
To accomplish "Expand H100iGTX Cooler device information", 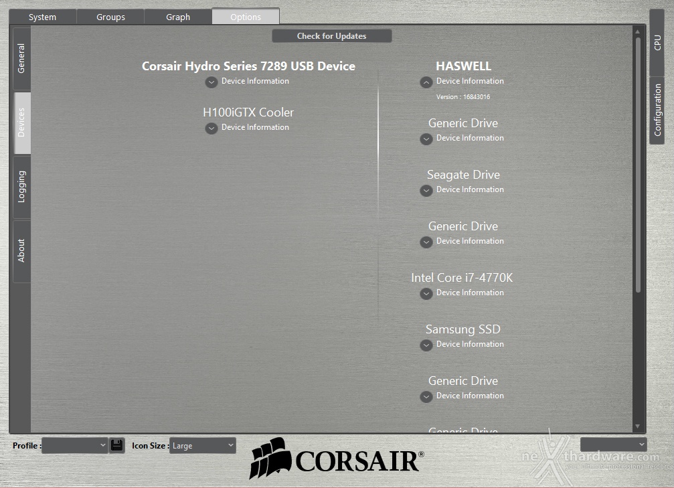I will (x=211, y=128).
